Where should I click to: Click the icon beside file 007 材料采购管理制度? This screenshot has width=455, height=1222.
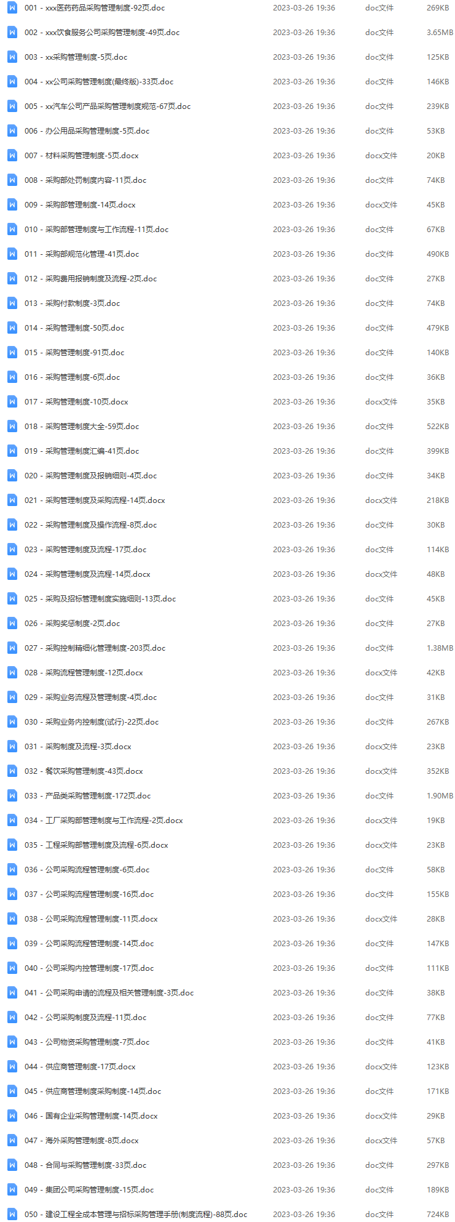(x=12, y=156)
